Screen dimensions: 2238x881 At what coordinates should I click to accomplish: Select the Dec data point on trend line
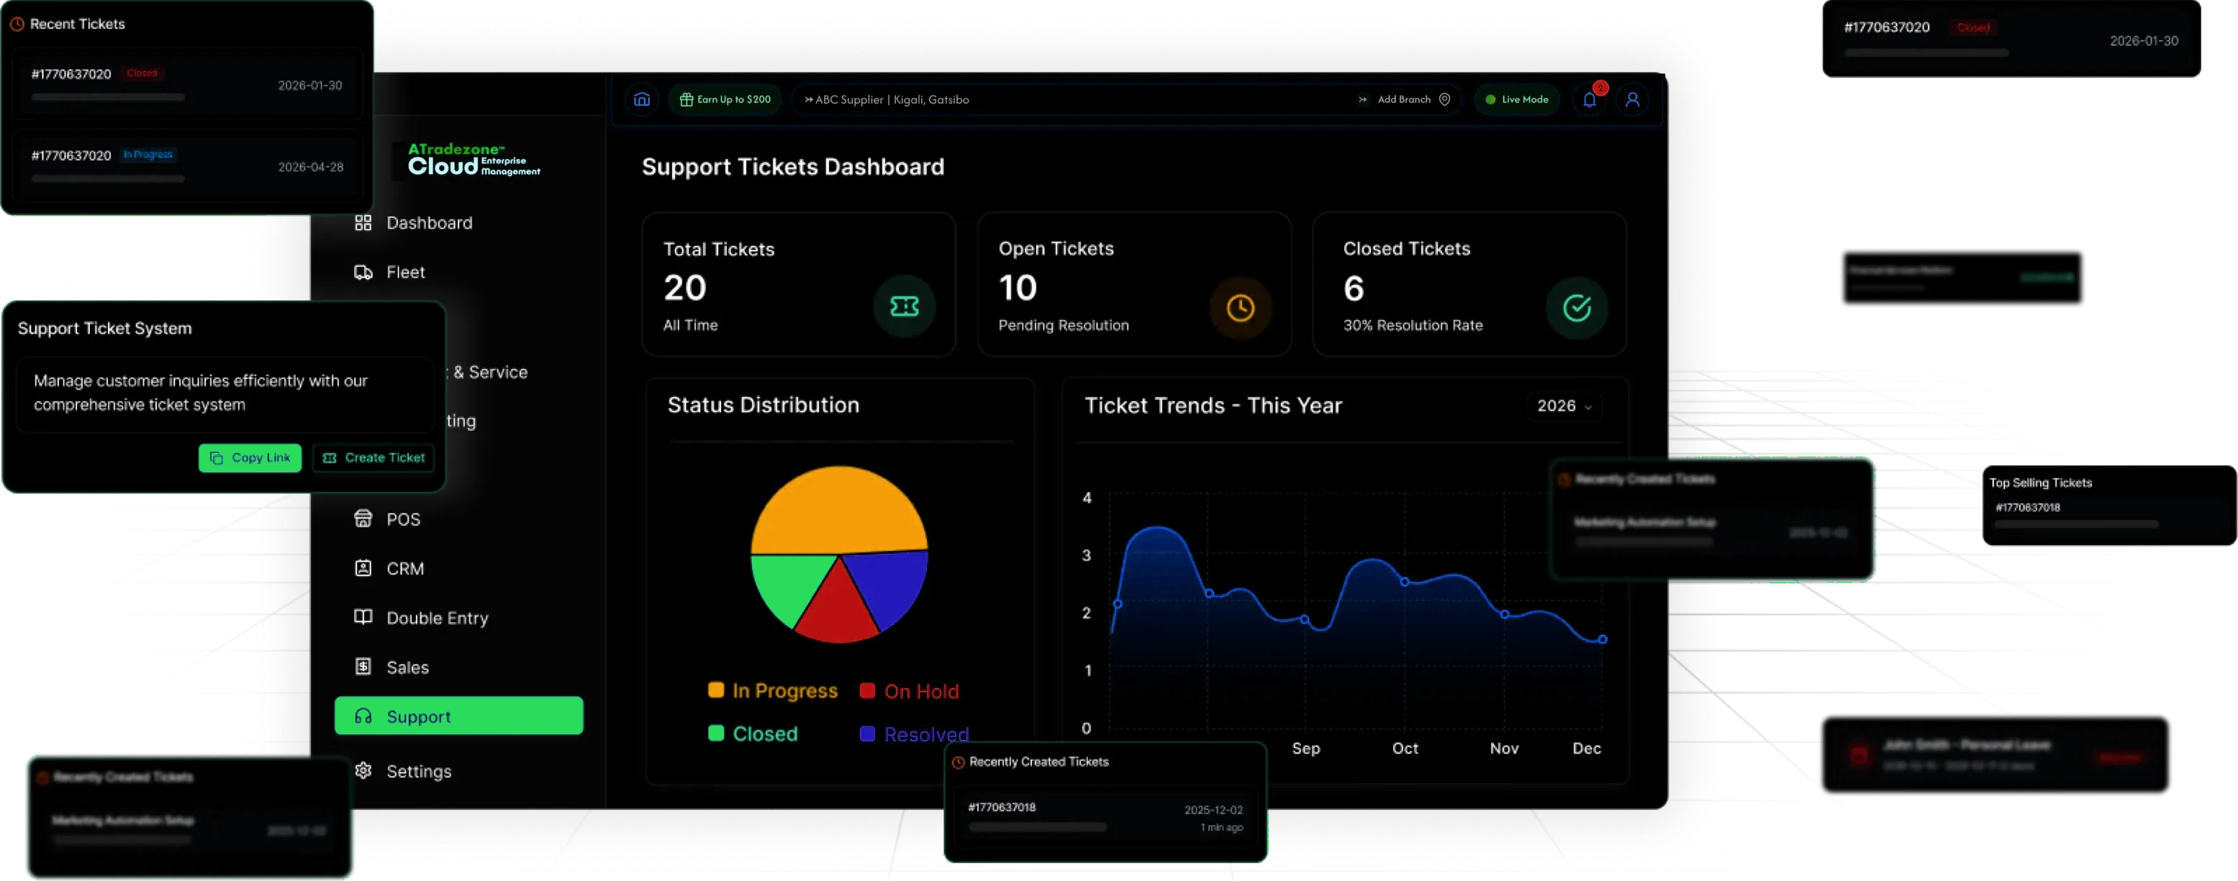[1603, 639]
